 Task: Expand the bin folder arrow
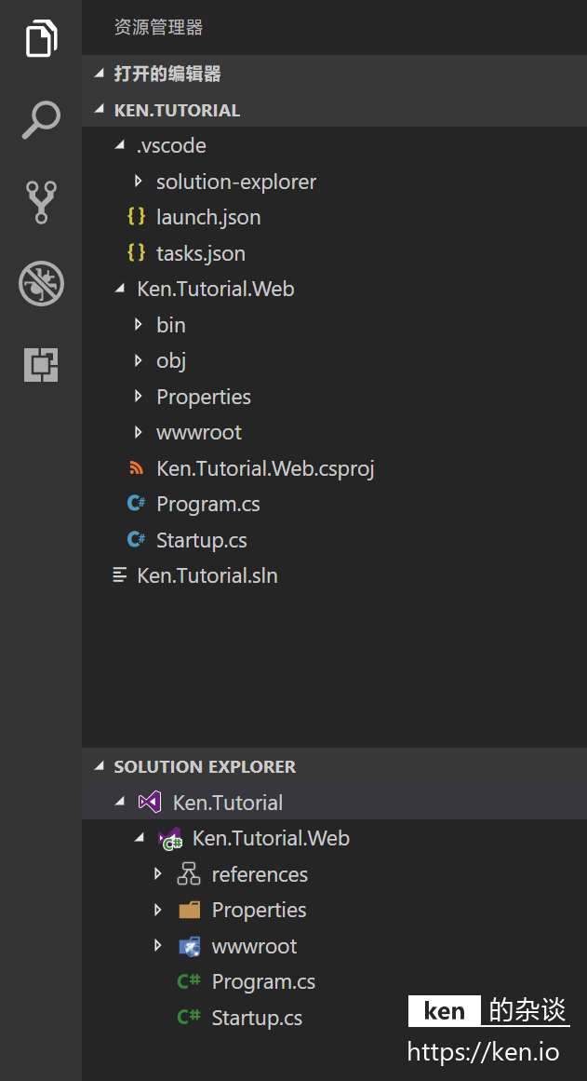pos(138,325)
